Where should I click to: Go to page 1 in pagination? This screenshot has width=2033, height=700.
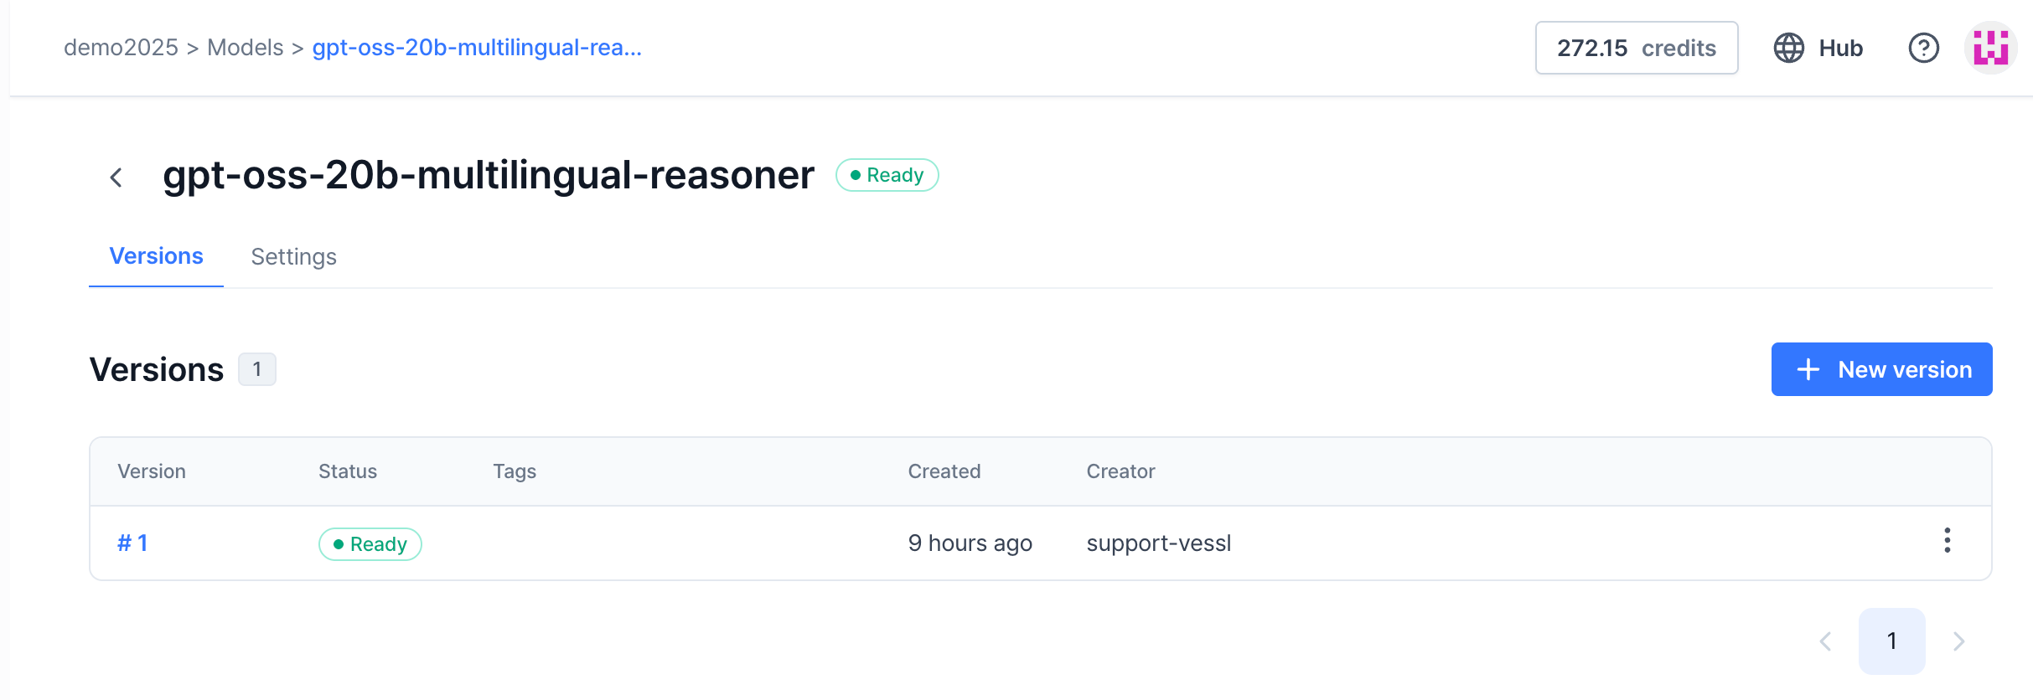[x=1892, y=641]
